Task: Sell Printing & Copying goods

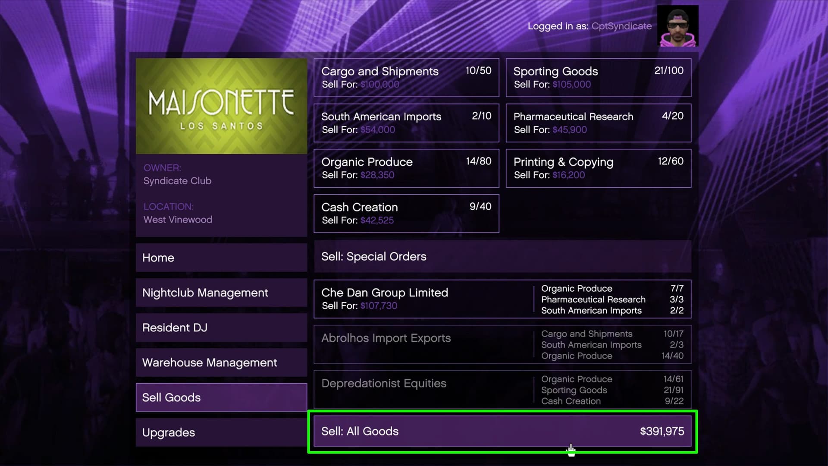Action: 598,168
